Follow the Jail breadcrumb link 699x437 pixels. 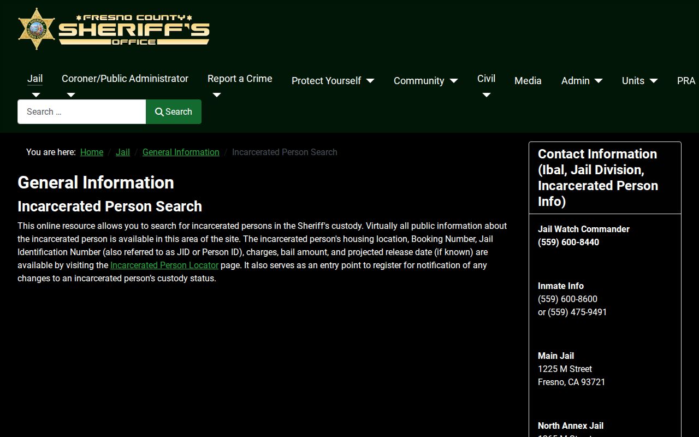point(123,152)
